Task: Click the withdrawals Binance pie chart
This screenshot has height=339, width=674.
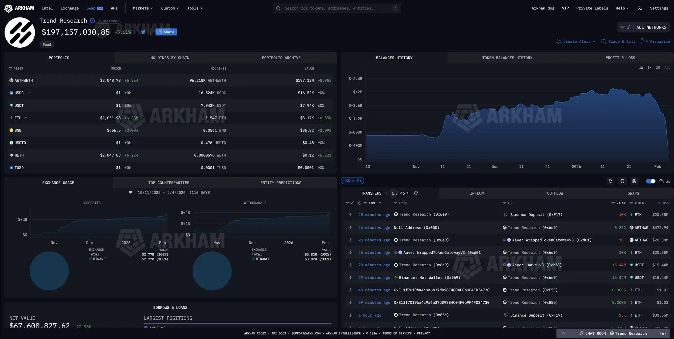Action: click(212, 271)
